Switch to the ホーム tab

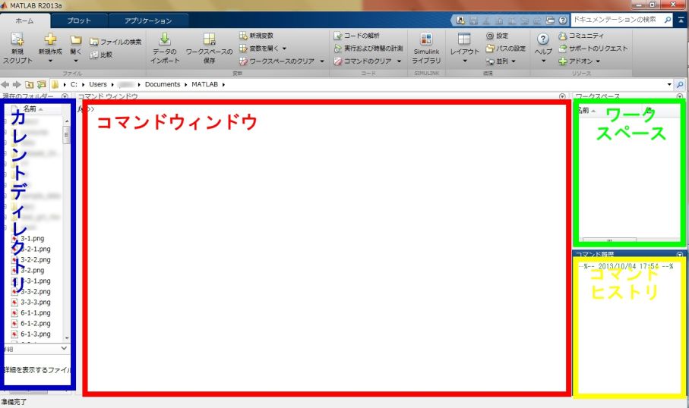coord(24,20)
